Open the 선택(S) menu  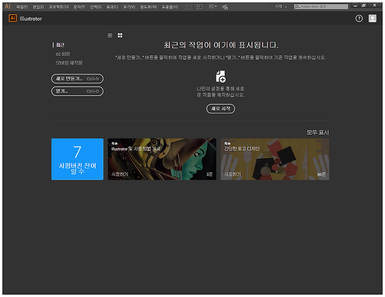(96, 7)
